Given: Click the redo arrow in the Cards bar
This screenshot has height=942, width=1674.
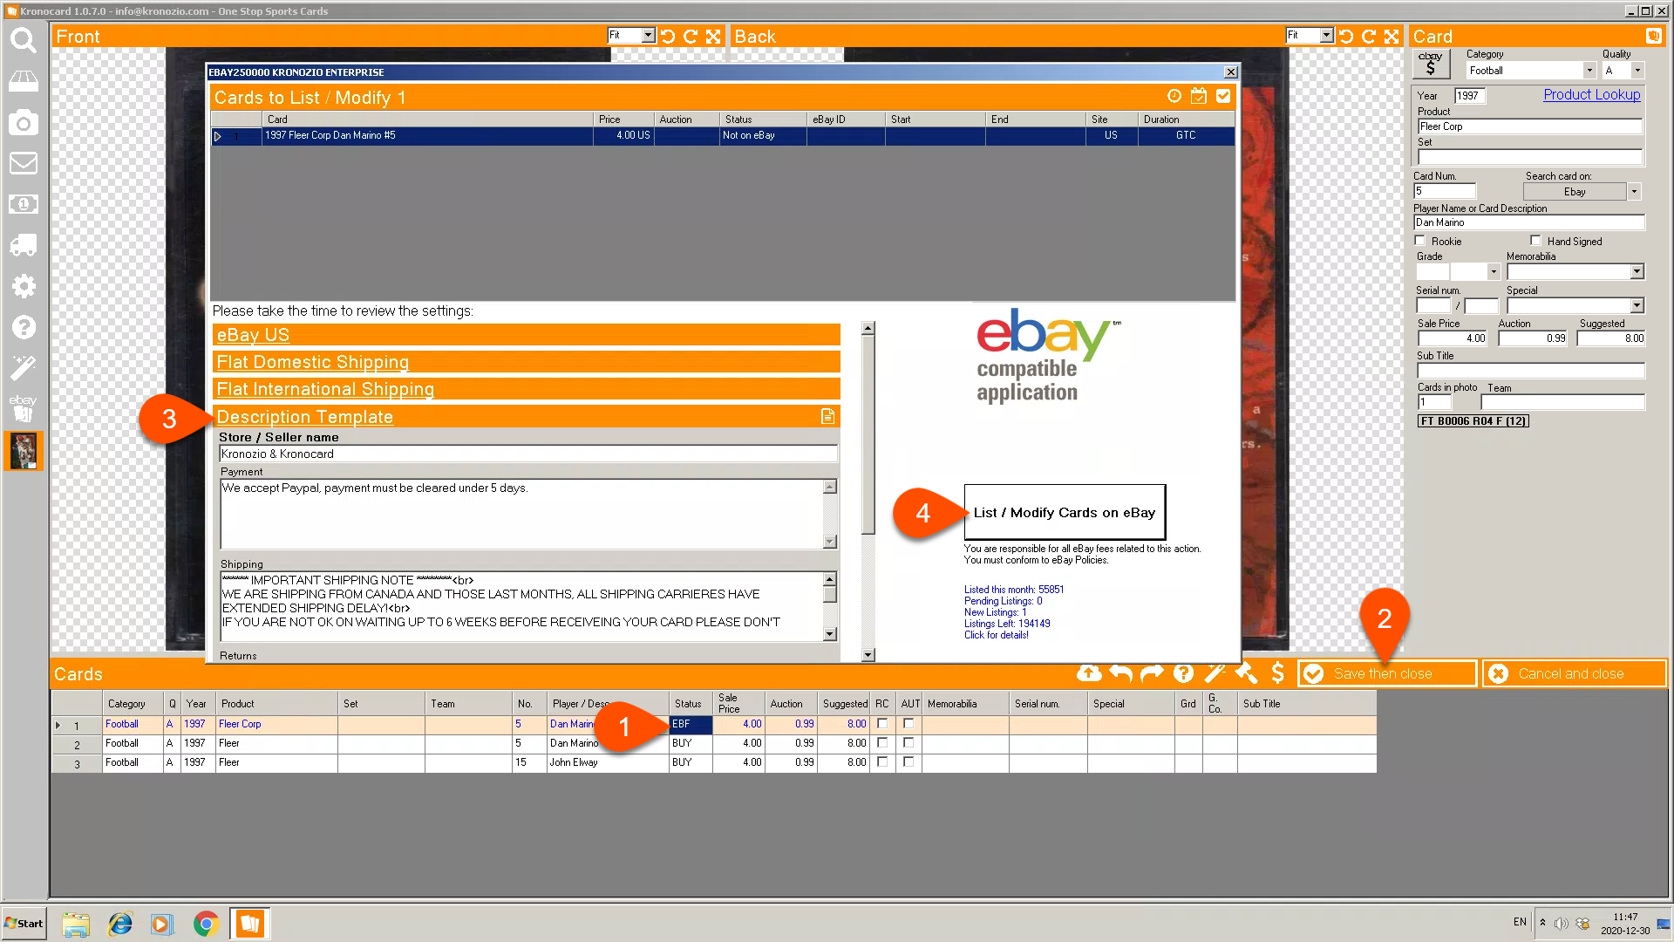Looking at the screenshot, I should (x=1152, y=673).
